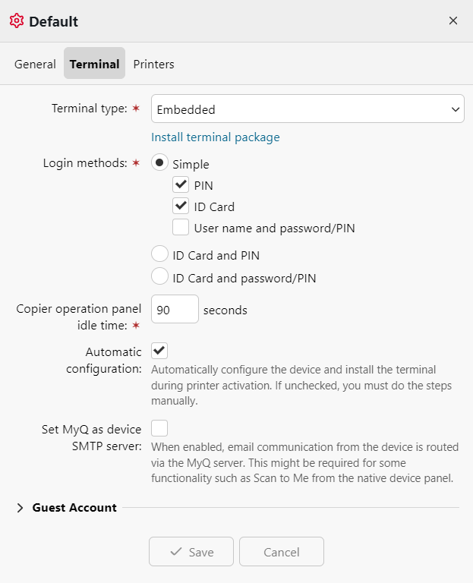Toggle the Automatic configuration checkbox
473x583 pixels.
pyautogui.click(x=159, y=351)
